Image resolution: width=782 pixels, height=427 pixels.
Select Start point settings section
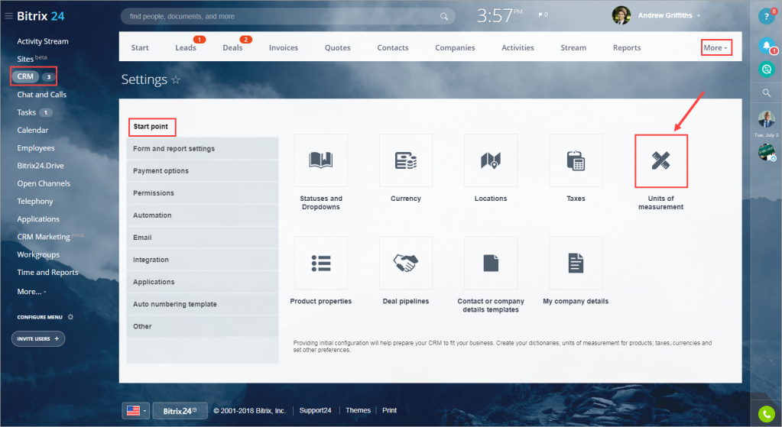[x=152, y=127]
